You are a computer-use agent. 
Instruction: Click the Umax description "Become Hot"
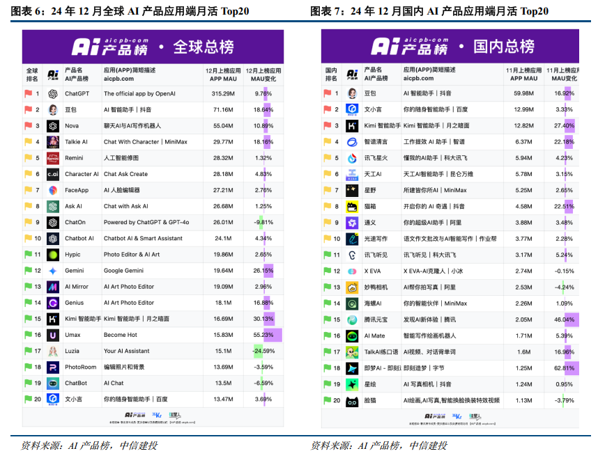[x=120, y=335]
